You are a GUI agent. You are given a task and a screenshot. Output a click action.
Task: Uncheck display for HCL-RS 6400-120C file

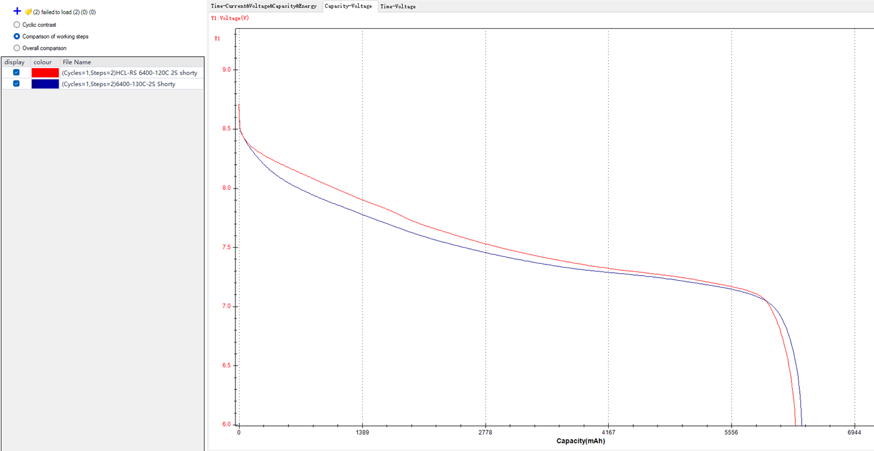click(16, 72)
